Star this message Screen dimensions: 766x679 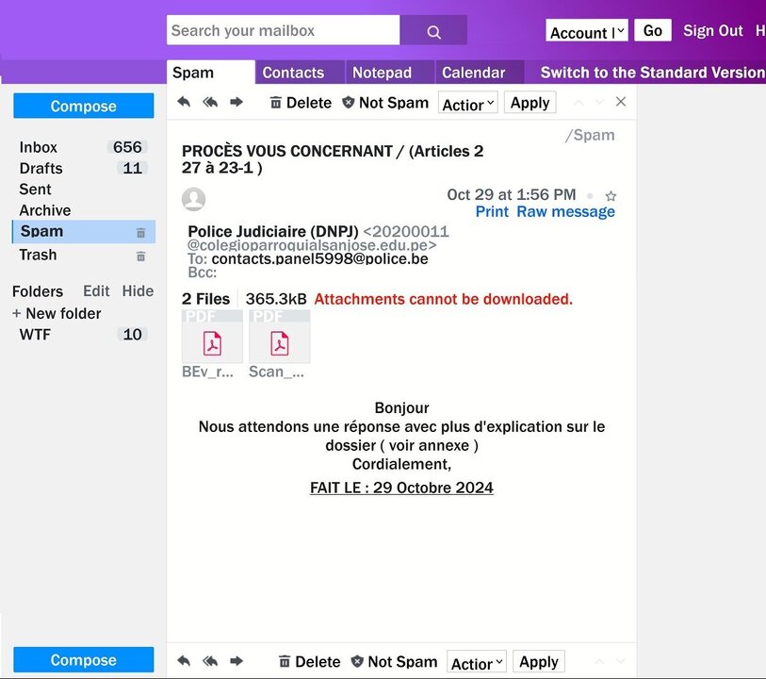[x=611, y=196]
